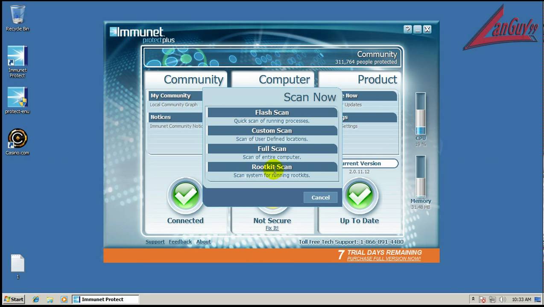This screenshot has width=544, height=307.
Task: Open Windows Explorer from quick launch
Action: pos(50,299)
